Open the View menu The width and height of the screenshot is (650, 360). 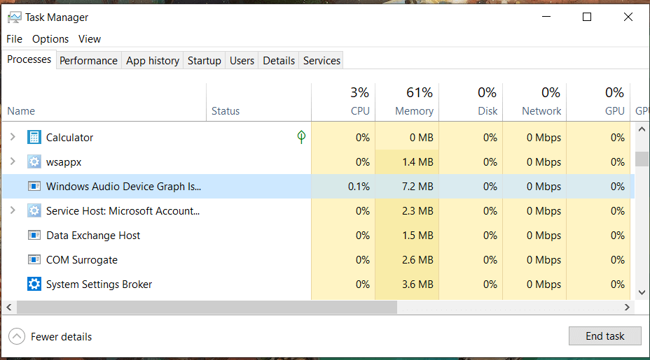90,39
